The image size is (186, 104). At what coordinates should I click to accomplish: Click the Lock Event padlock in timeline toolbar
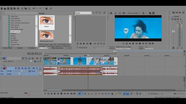pyautogui.click(x=112, y=94)
